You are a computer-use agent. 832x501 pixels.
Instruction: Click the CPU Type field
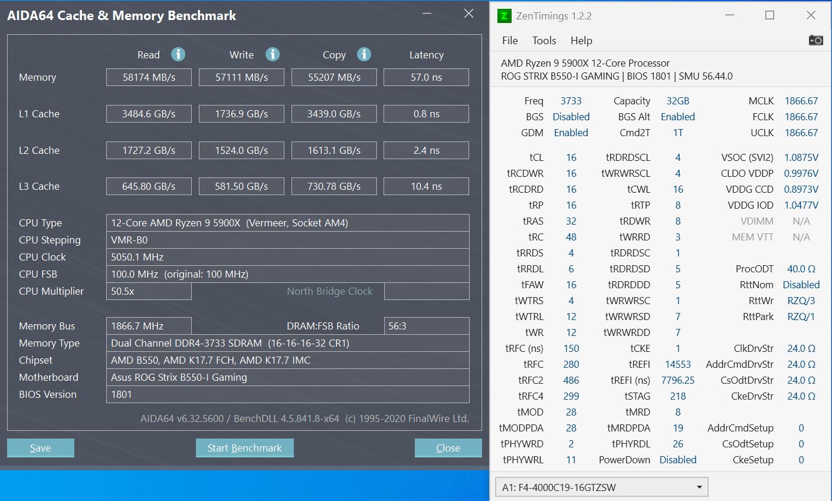(288, 223)
